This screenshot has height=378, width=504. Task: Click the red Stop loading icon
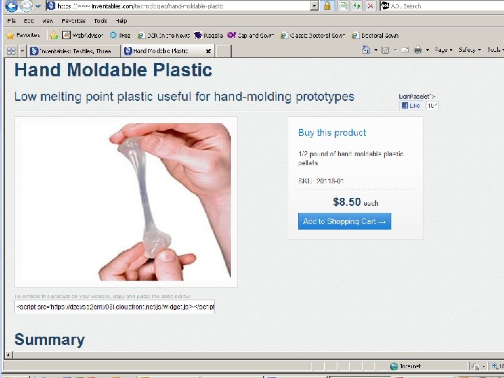click(x=370, y=6)
